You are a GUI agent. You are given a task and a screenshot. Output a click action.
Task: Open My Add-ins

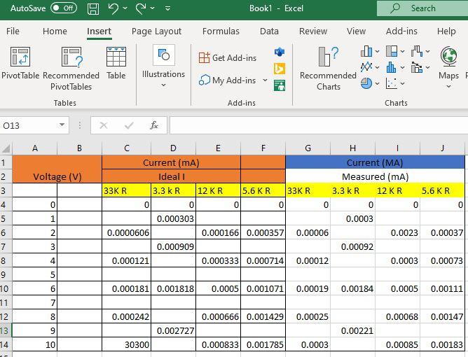228,80
